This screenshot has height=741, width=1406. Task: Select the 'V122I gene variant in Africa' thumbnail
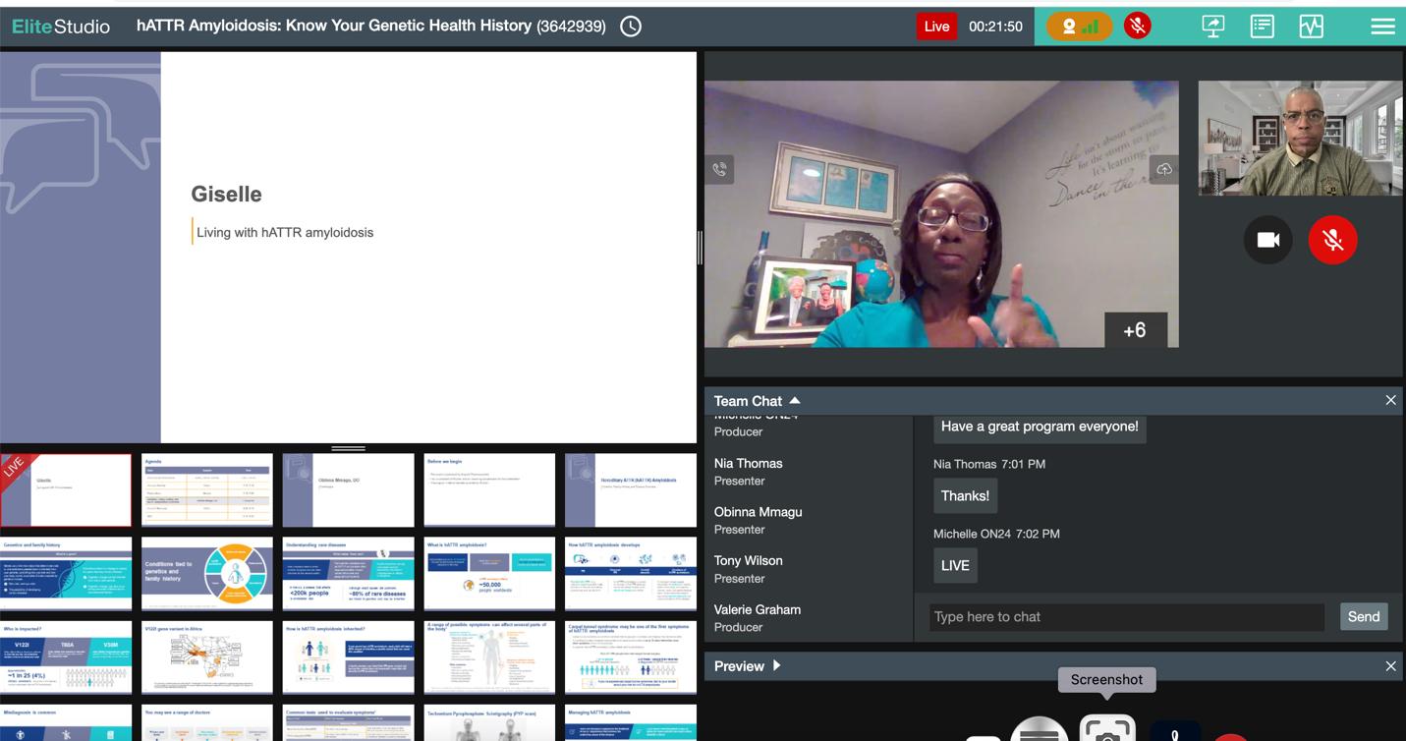(x=207, y=657)
